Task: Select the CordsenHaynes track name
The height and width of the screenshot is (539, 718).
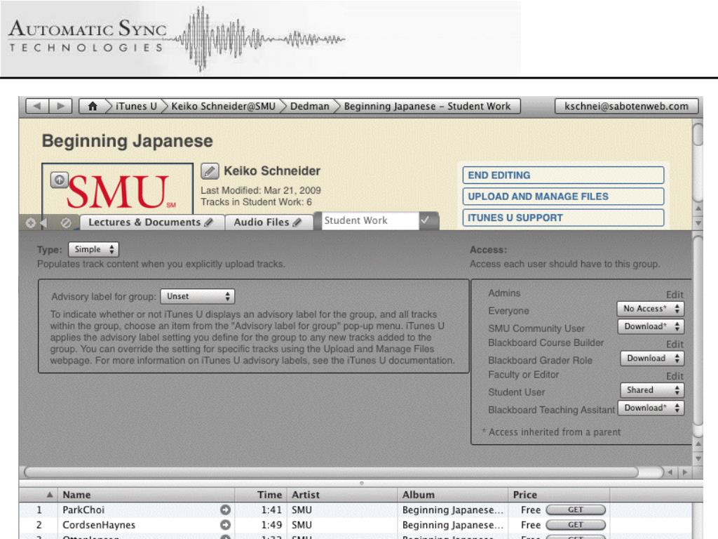Action: pyautogui.click(x=99, y=525)
